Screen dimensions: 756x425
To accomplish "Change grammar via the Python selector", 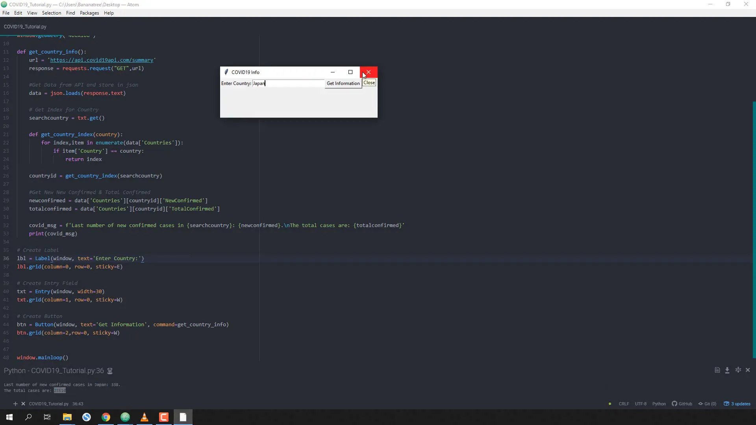I will point(659,404).
